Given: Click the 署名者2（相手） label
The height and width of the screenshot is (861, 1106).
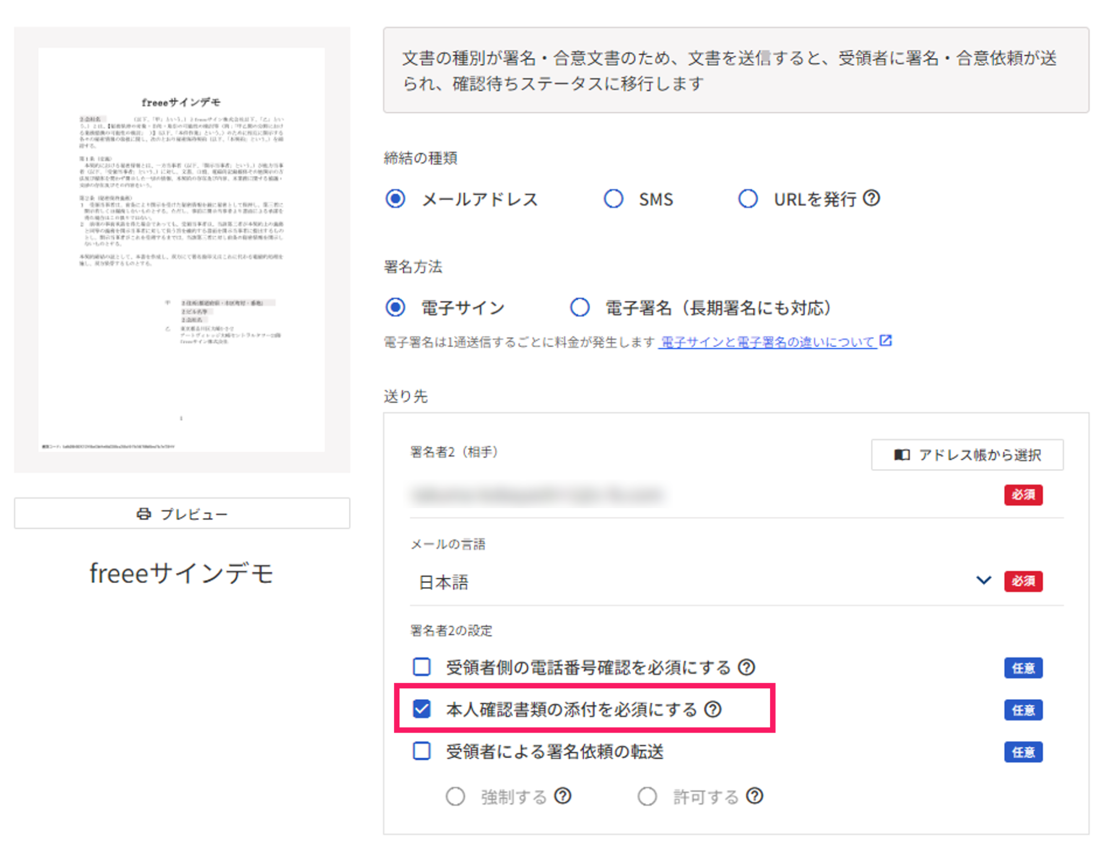Looking at the screenshot, I should [454, 452].
